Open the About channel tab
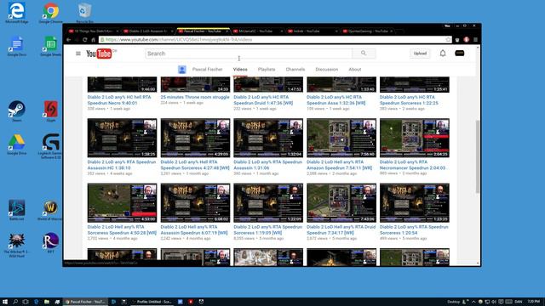 tap(355, 70)
